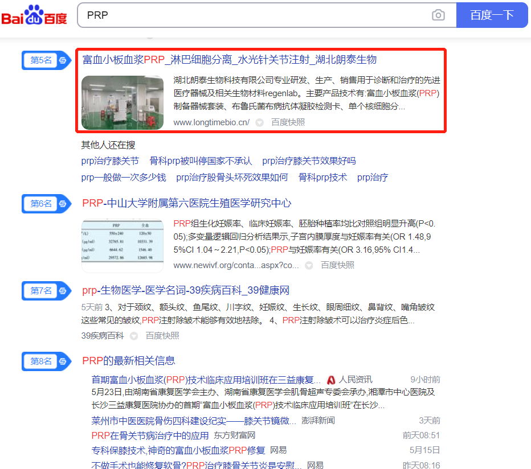The height and width of the screenshot is (469, 531).
Task: Expand dropdown arrow next to 39疾病百科
Action: pyautogui.click(x=134, y=336)
